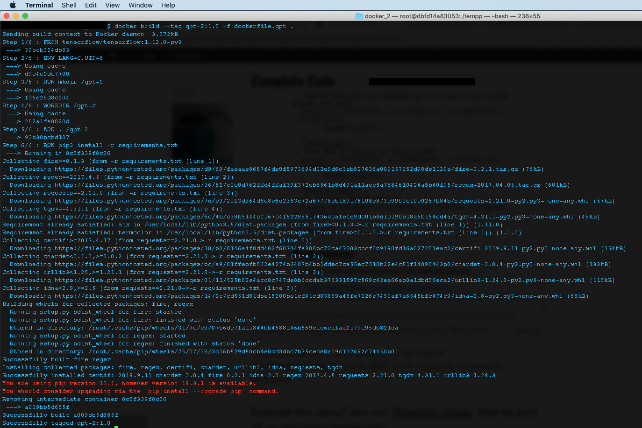This screenshot has width=642, height=428.
Task: Click the tqdm-4.31.1 wheel download URL
Action: click(314, 217)
